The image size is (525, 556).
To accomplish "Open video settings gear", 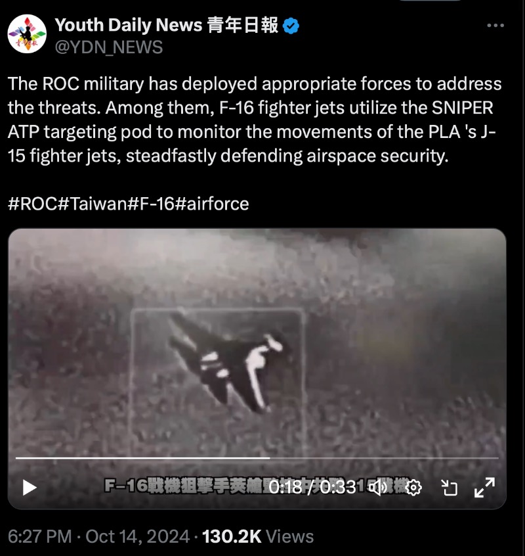I will coord(413,488).
